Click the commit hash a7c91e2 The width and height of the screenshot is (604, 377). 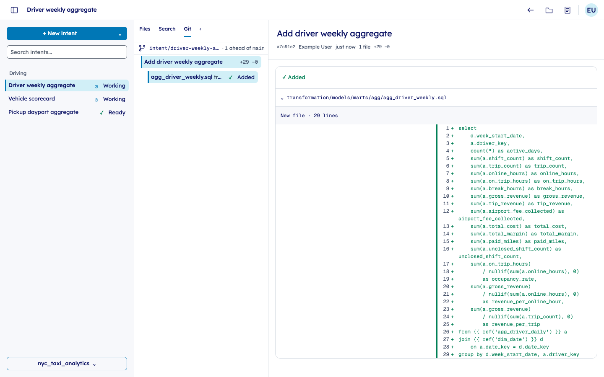(x=286, y=47)
